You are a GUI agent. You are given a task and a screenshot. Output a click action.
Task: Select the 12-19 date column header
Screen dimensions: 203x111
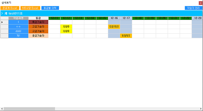(x=150, y=18)
